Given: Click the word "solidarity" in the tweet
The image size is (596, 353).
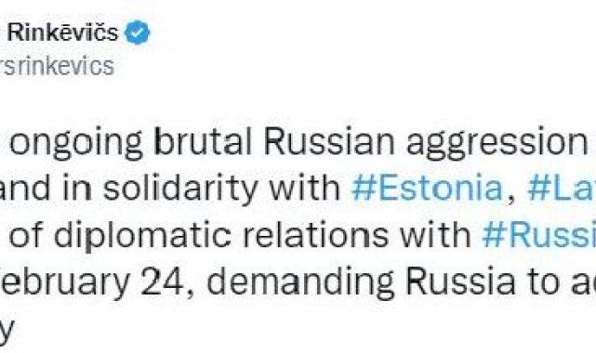Looking at the screenshot, I should point(180,189).
